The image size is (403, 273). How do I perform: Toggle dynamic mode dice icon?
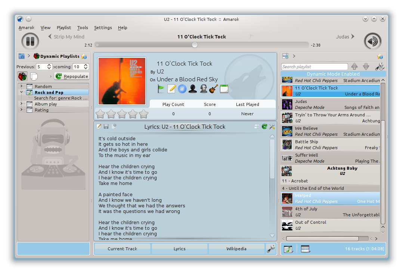point(23,76)
